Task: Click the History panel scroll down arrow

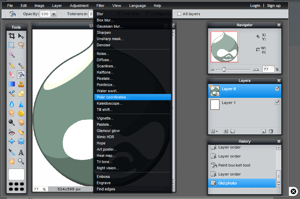Action: (279, 185)
